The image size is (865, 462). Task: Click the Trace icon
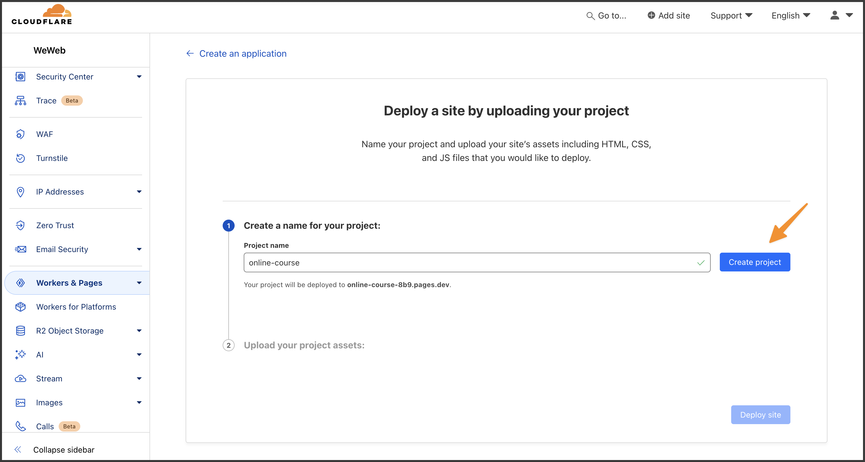pyautogui.click(x=20, y=101)
